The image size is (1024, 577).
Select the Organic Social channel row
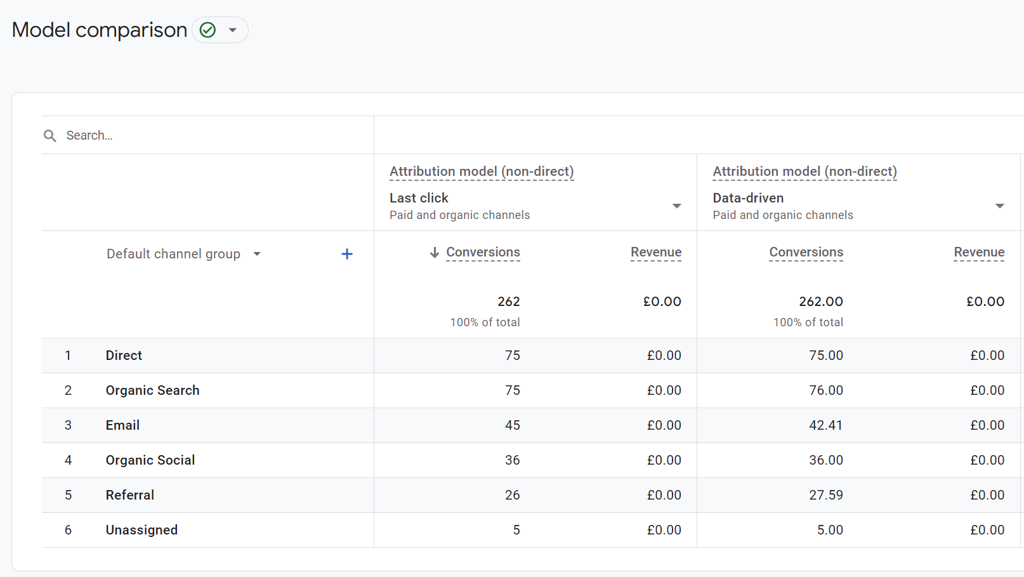532,460
